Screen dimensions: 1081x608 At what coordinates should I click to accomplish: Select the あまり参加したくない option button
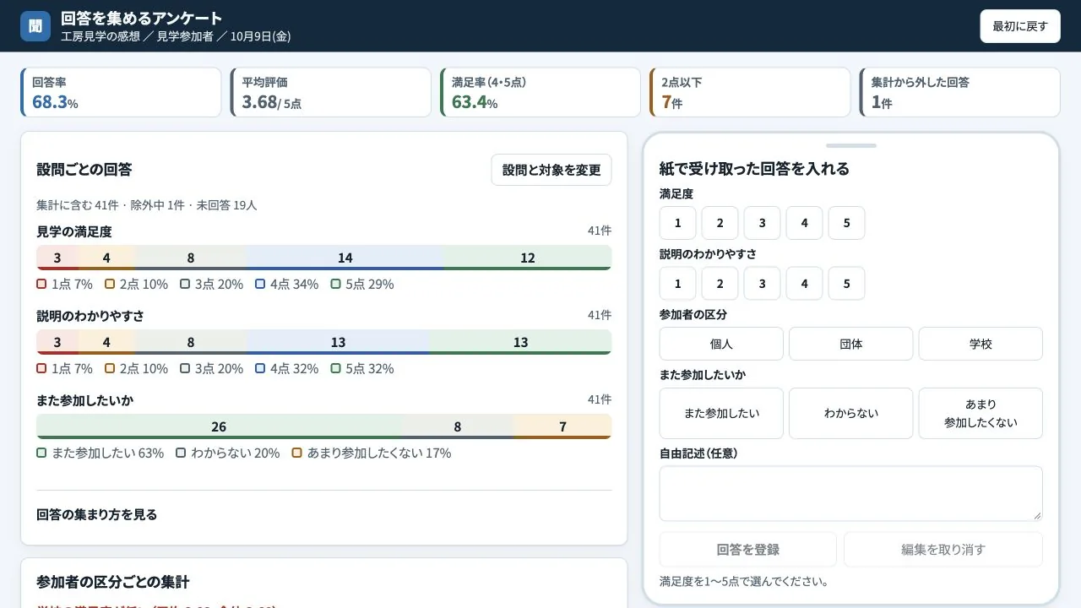(981, 413)
